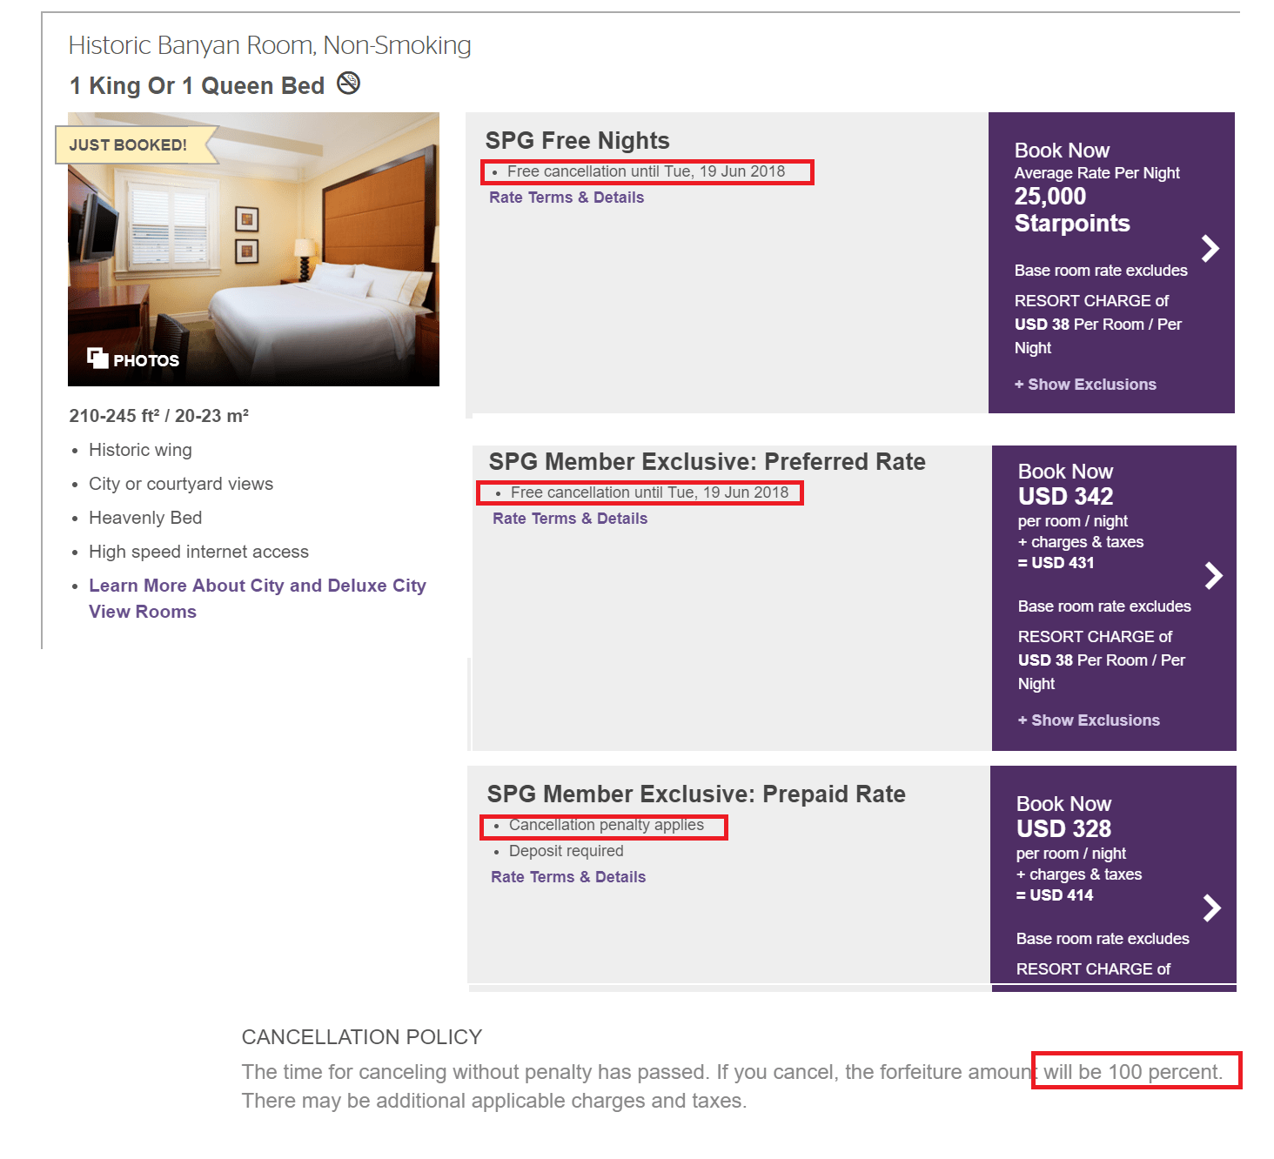
Task: Click the High speed internet access bullet
Action: tap(198, 552)
